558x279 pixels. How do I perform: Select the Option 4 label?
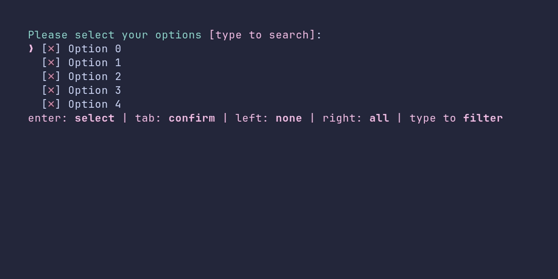click(95, 105)
